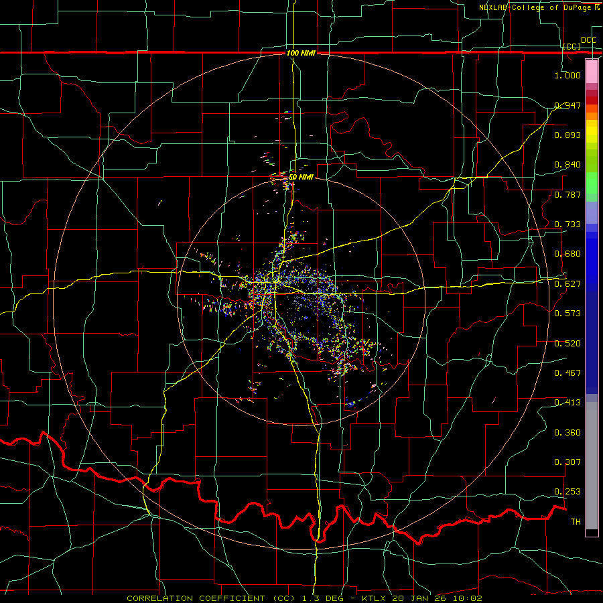The width and height of the screenshot is (603, 603).
Task: Click the 0.253 scale value
Action: [567, 492]
